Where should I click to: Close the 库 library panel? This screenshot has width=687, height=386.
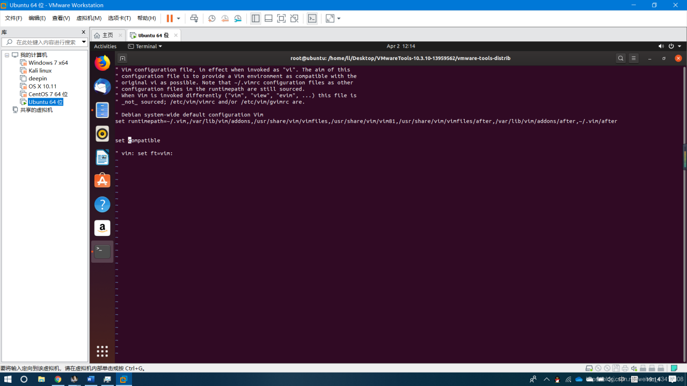83,32
